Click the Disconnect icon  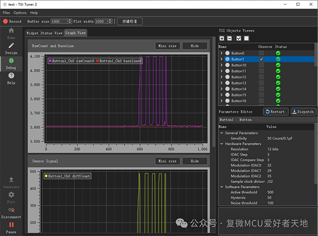(11, 210)
